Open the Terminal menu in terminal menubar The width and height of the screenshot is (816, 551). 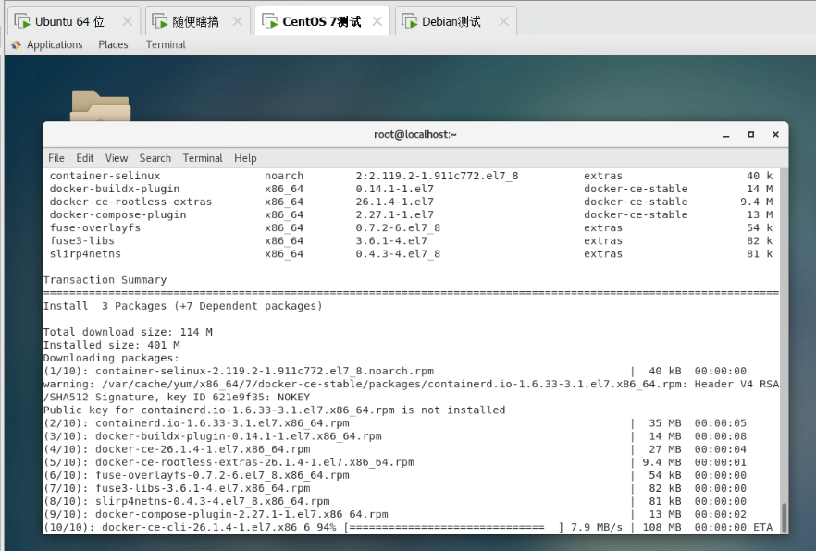pos(203,158)
